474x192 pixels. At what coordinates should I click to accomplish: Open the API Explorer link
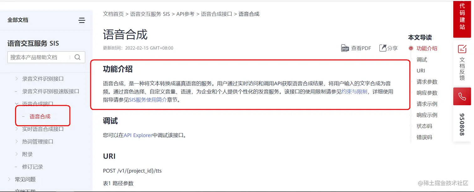point(138,135)
